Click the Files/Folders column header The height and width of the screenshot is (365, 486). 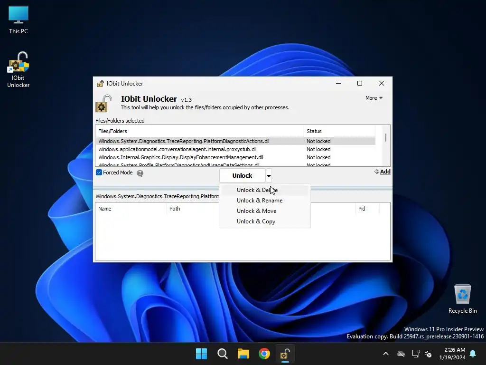click(200, 131)
